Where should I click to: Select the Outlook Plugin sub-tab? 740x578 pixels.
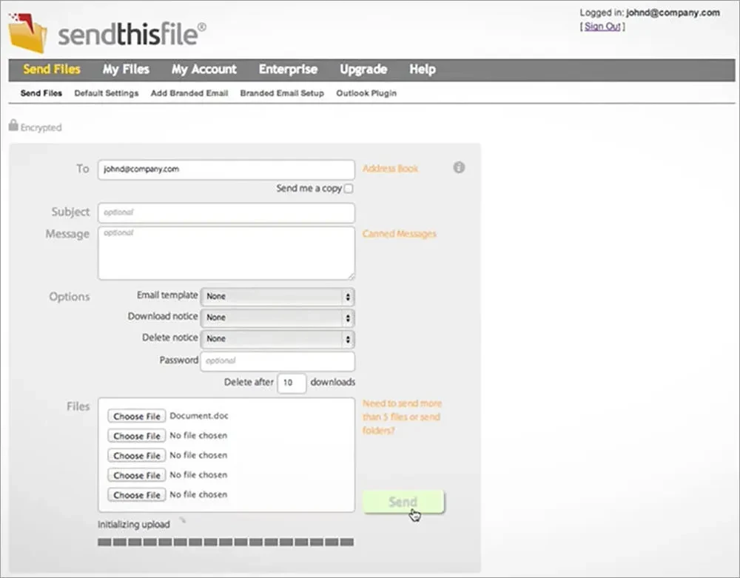(366, 94)
